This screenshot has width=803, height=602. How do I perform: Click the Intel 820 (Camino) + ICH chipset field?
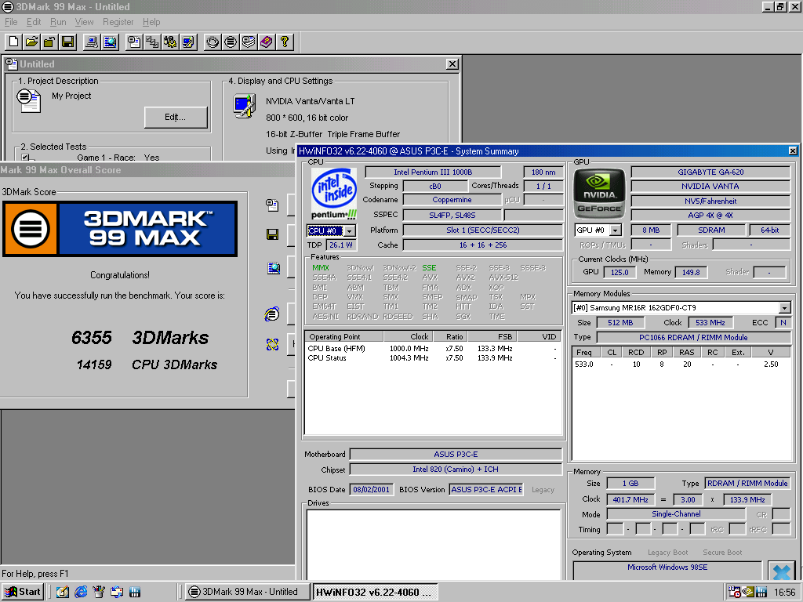(x=456, y=470)
